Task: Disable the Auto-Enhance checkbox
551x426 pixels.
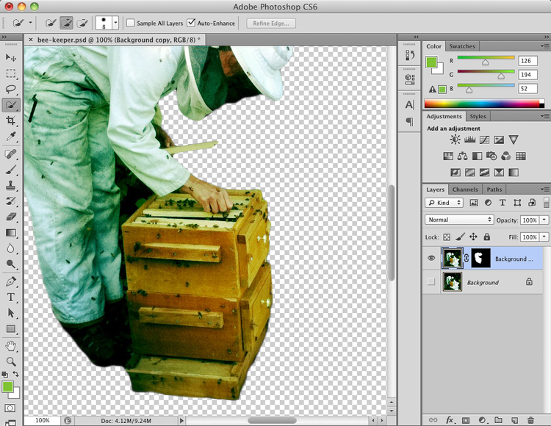Action: tap(191, 24)
